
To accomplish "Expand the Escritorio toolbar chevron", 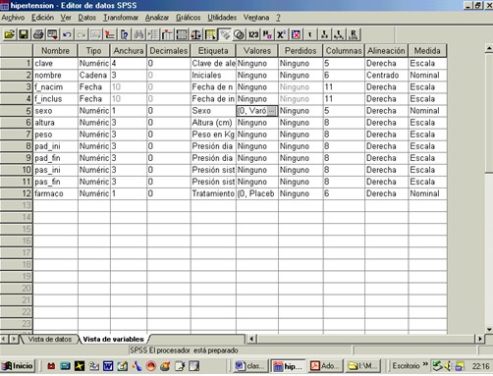I will click(425, 364).
